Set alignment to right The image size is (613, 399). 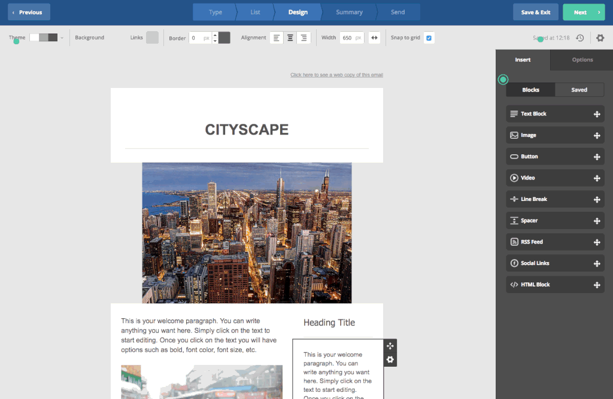304,38
